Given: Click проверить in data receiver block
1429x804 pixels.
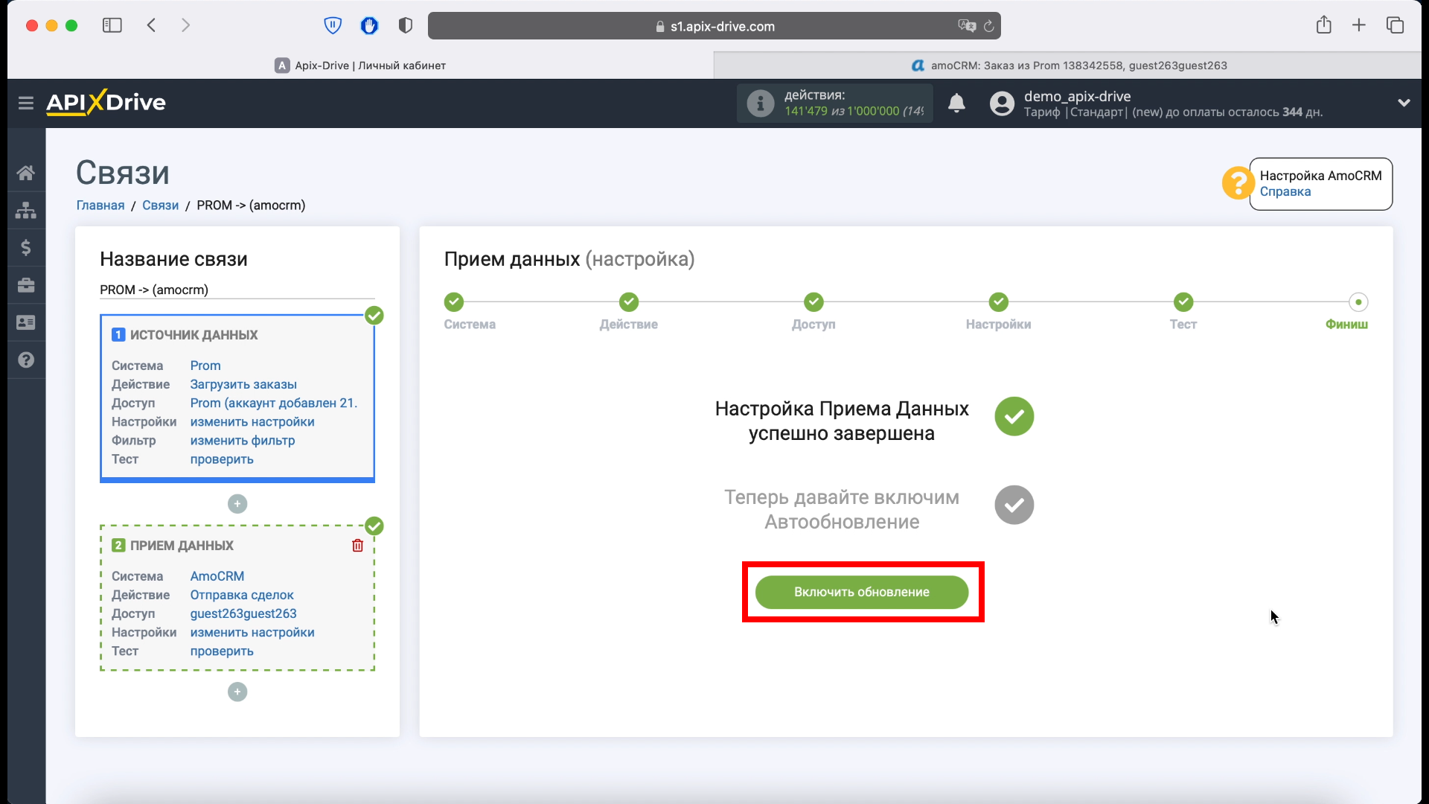Looking at the screenshot, I should (222, 651).
